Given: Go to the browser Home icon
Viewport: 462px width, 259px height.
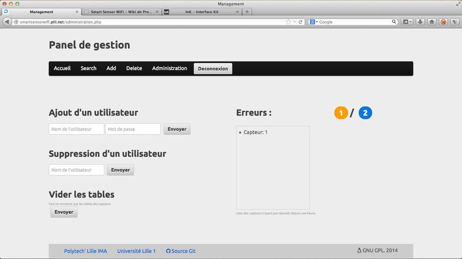Looking at the screenshot, I should [432, 22].
